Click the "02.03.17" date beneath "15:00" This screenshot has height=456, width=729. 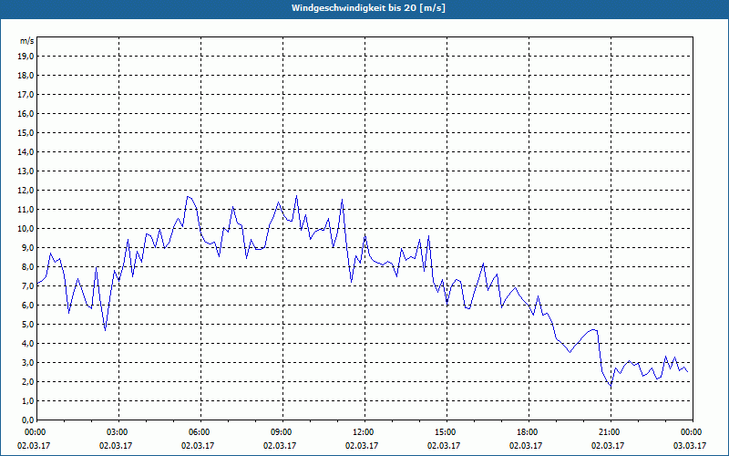point(444,445)
